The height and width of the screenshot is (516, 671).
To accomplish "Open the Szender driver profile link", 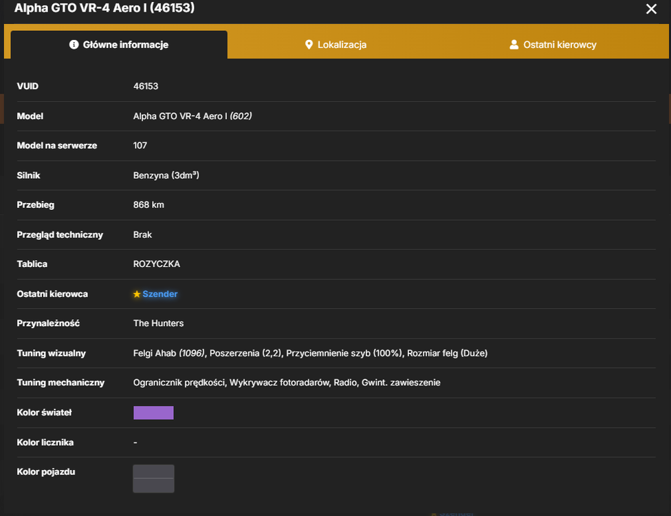I will click(160, 294).
